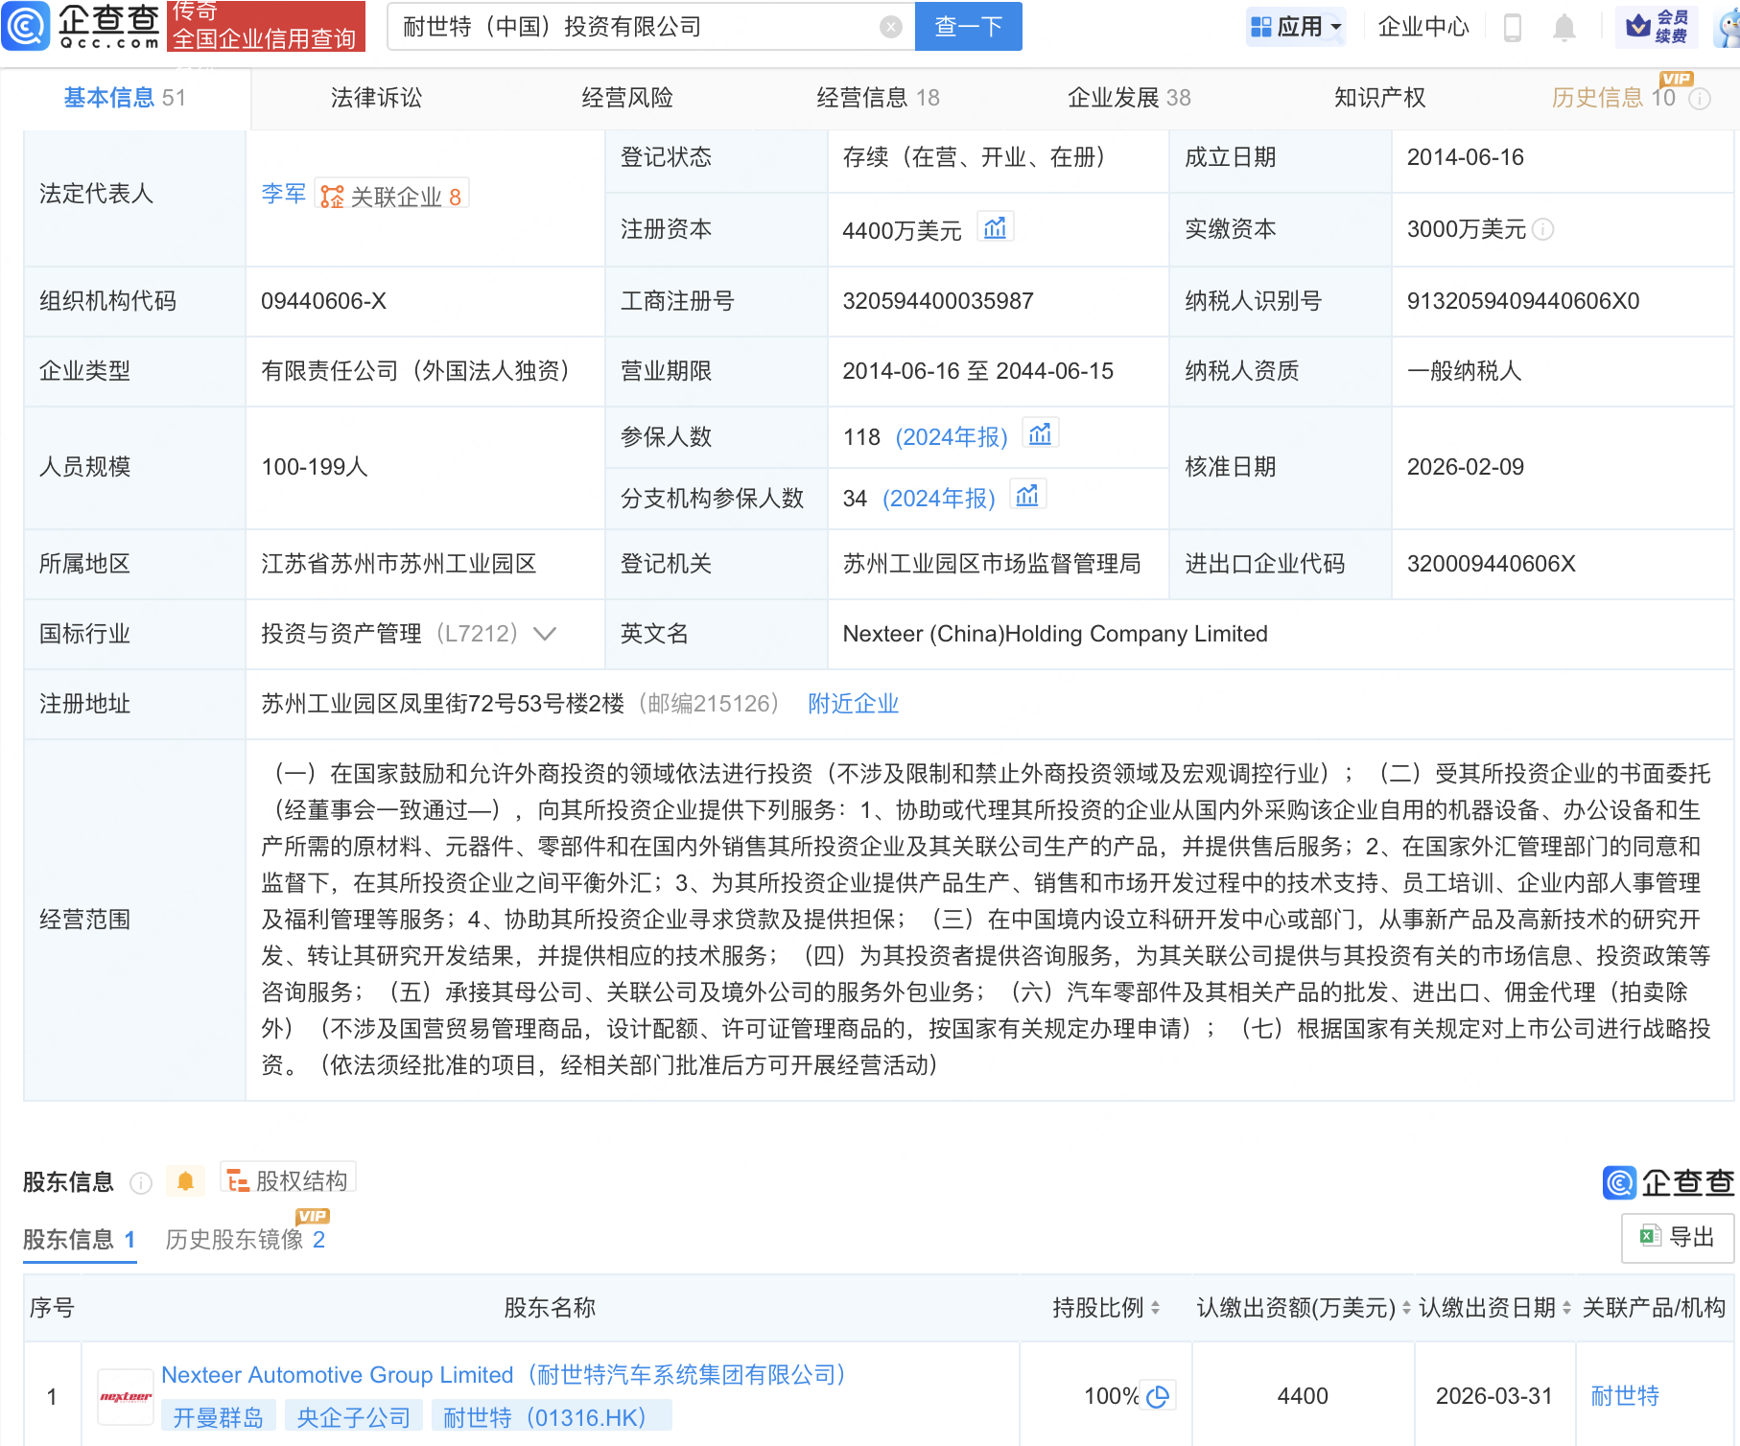
Task: Click the company name search input field
Action: pyautogui.click(x=633, y=27)
